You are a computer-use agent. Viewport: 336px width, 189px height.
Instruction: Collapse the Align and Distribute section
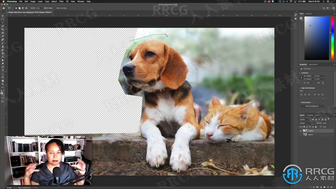coord(300,88)
